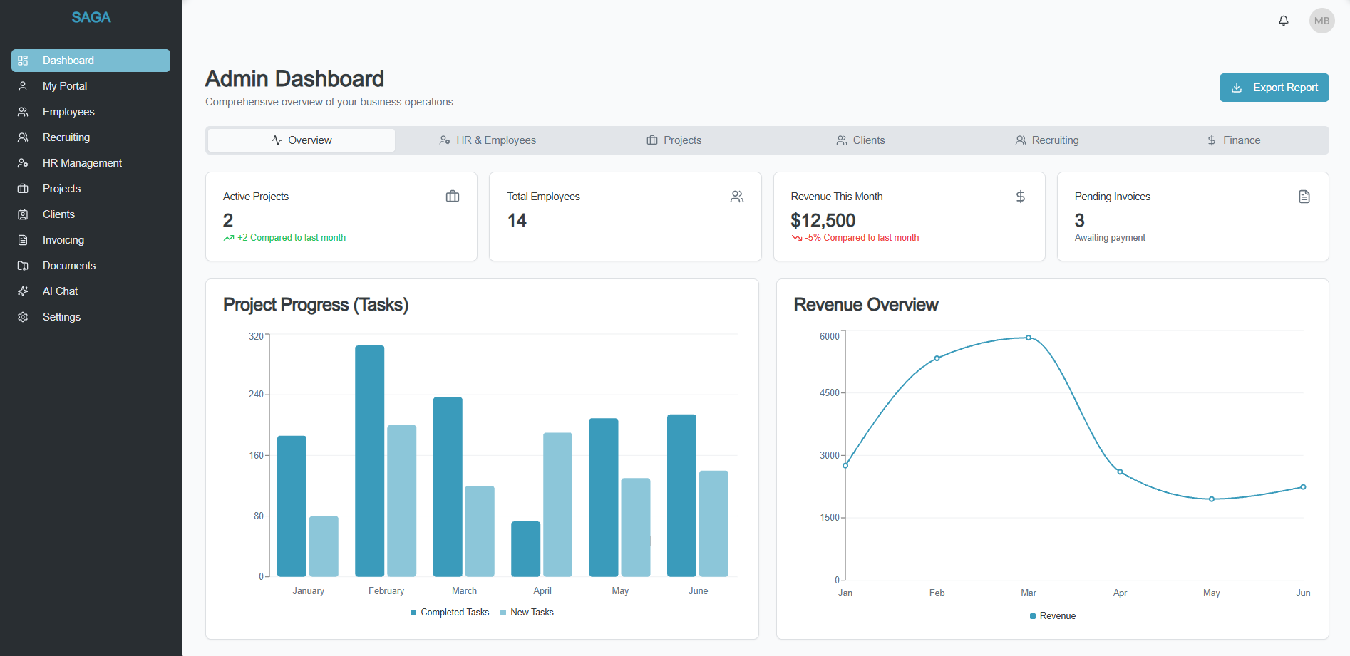Image resolution: width=1350 pixels, height=656 pixels.
Task: Click the dollar icon on Revenue This Month card
Action: 1020,197
